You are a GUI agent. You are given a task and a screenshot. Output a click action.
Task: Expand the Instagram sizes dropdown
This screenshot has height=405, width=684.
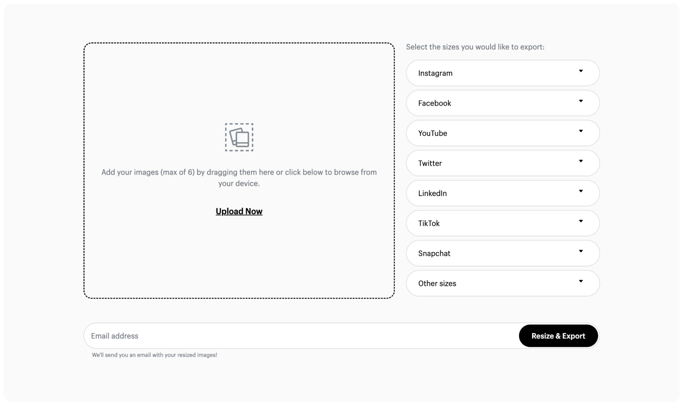point(503,73)
